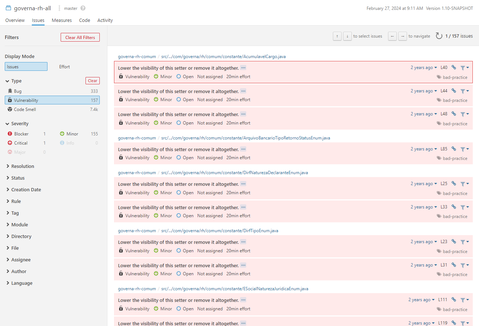Copy permalink of the L48 issue
479x326 pixels.
pos(454,114)
